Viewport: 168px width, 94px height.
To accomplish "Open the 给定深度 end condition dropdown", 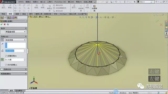I will (x=15, y=40).
